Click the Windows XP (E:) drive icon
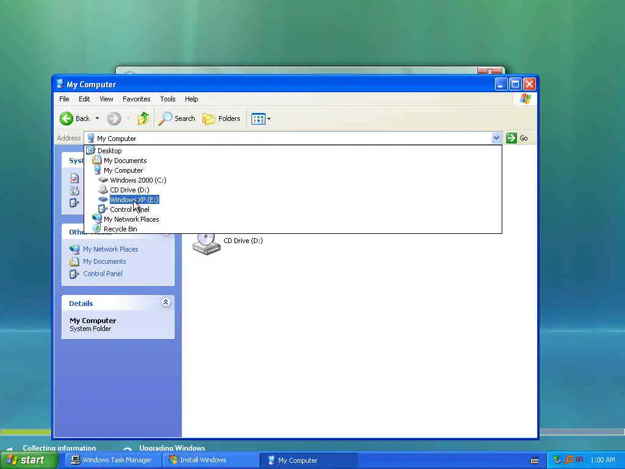The image size is (625, 469). click(103, 200)
